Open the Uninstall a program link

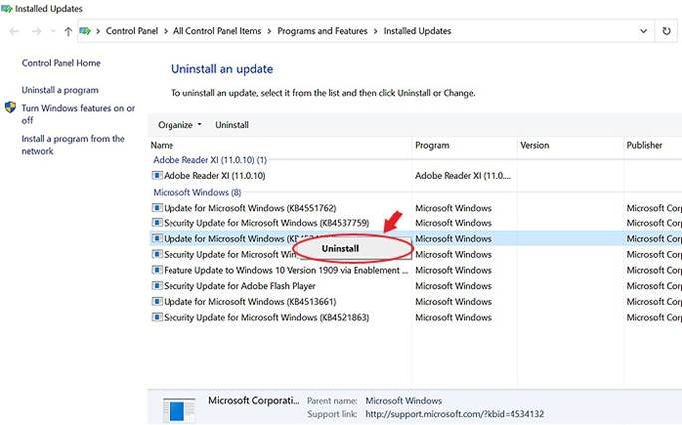click(x=60, y=90)
